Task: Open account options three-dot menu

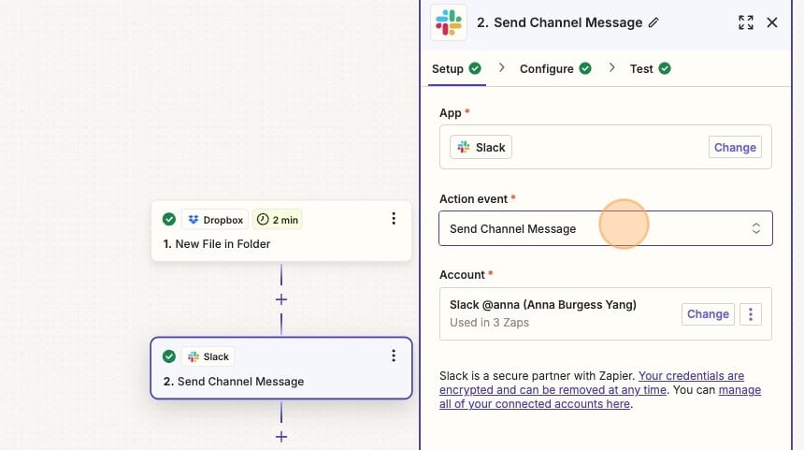Action: coord(751,314)
